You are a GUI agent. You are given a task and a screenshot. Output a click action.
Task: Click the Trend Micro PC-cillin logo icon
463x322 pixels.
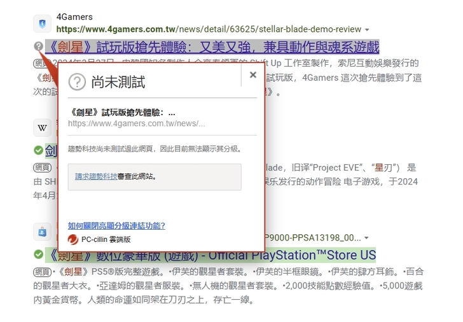coord(73,239)
